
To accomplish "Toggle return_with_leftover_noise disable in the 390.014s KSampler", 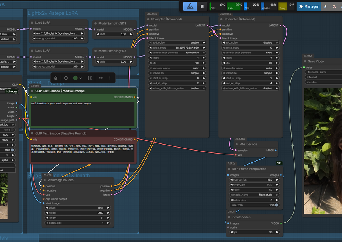I will (x=250, y=88).
